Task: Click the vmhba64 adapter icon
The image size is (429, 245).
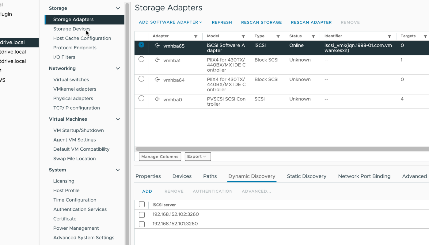Action: tap(157, 80)
